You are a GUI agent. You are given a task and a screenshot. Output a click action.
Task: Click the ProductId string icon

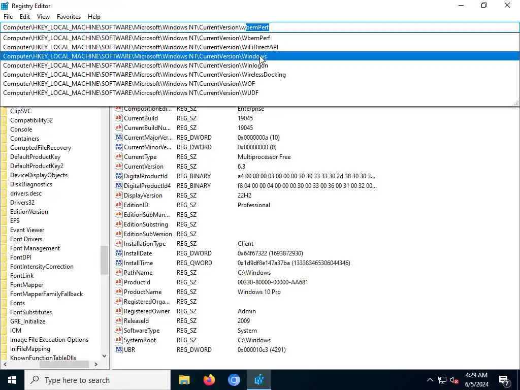(119, 282)
